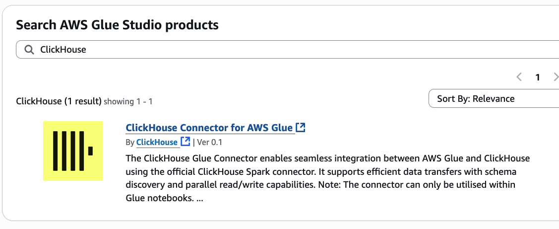Select page number 1 in pagination
Screen dimensions: 559x229
(x=537, y=77)
